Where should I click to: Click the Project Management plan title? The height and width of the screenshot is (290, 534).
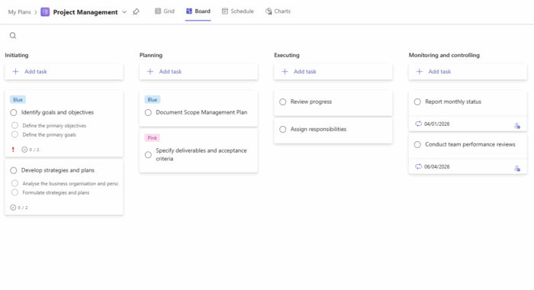[85, 12]
